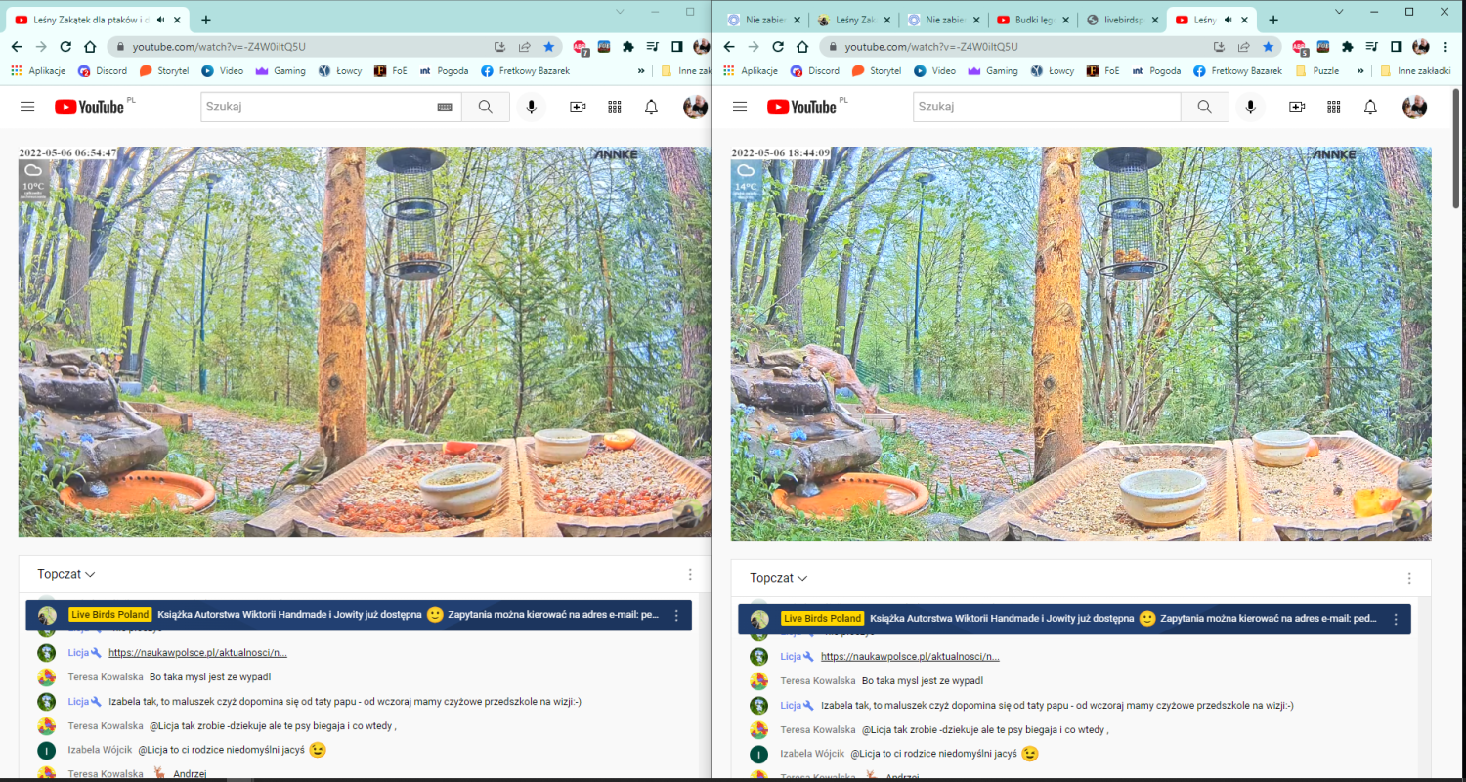This screenshot has height=782, width=1466.
Task: Open Chrome three-dot menu in right browser
Action: coord(1444,46)
